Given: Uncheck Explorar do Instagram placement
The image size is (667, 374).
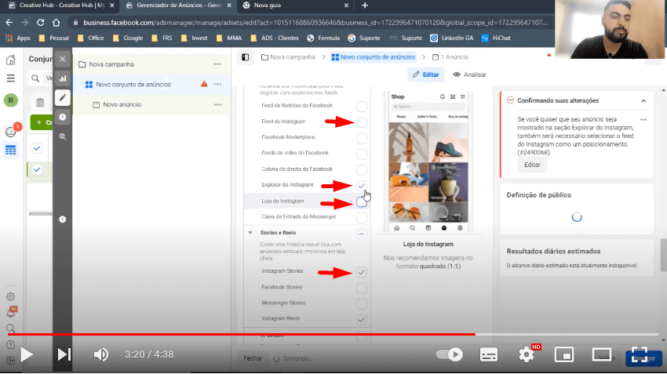Looking at the screenshot, I should [362, 186].
